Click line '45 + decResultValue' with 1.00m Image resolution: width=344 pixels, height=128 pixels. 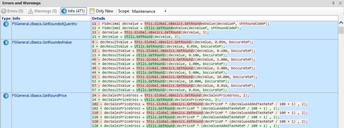pyautogui.click(x=160, y=64)
